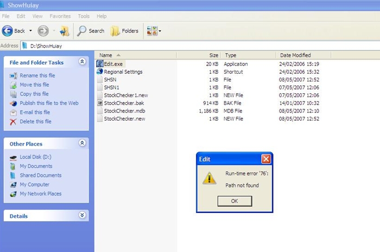Select the StockChecker.mdb file name
The width and height of the screenshot is (380, 252).
coord(124,111)
